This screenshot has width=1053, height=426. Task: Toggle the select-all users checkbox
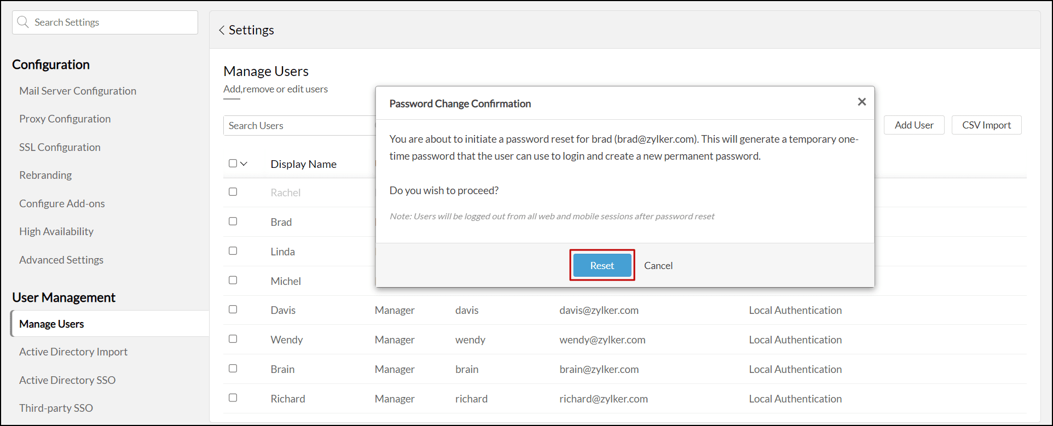(x=233, y=163)
